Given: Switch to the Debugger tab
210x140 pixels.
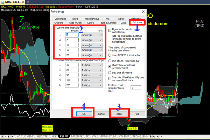Looking at the screenshot, I should point(136,19).
